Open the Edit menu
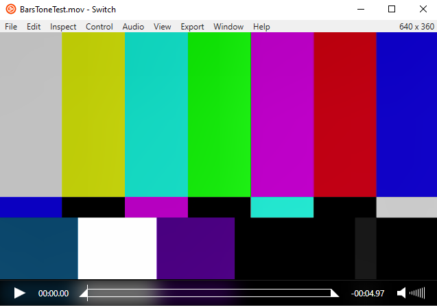 click(34, 27)
